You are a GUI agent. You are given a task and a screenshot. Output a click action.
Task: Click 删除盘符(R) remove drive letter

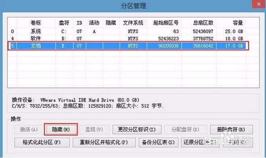tap(231, 130)
